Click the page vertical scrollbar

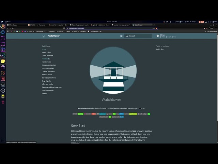217,78
